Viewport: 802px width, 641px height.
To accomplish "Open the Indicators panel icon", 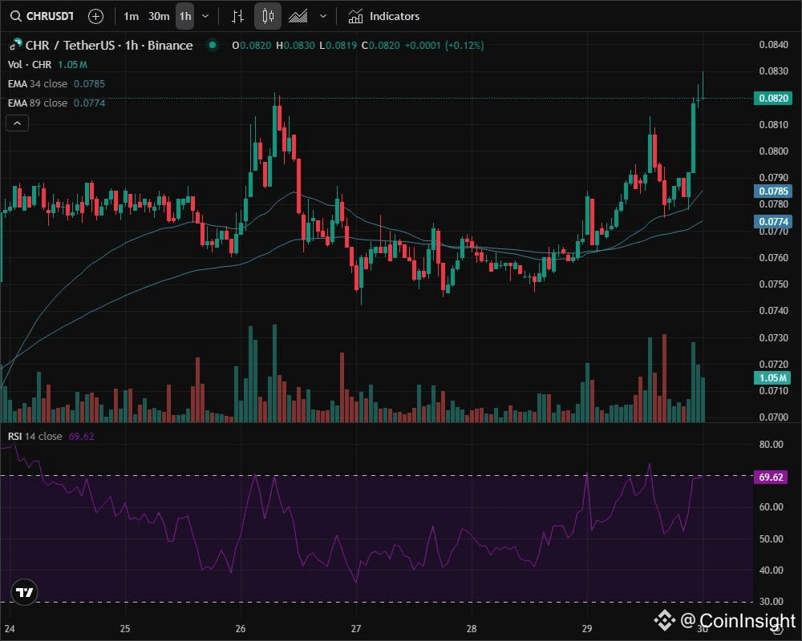I will point(354,15).
